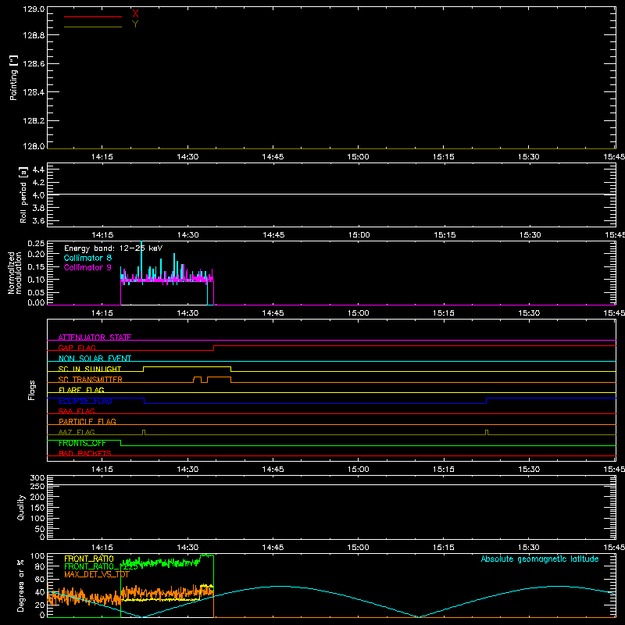625x625 pixels.
Task: Click the 150 Quality tick label
Action: pyautogui.click(x=37, y=508)
